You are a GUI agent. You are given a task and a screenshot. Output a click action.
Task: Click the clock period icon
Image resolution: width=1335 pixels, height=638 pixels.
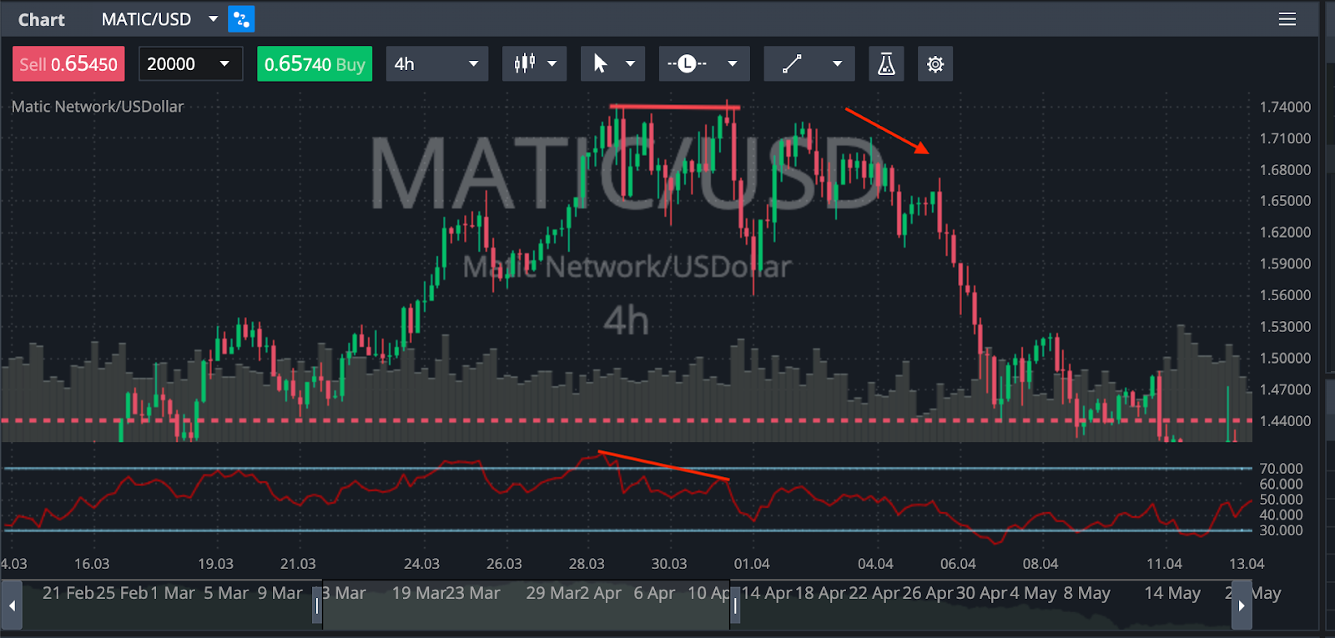tap(687, 64)
